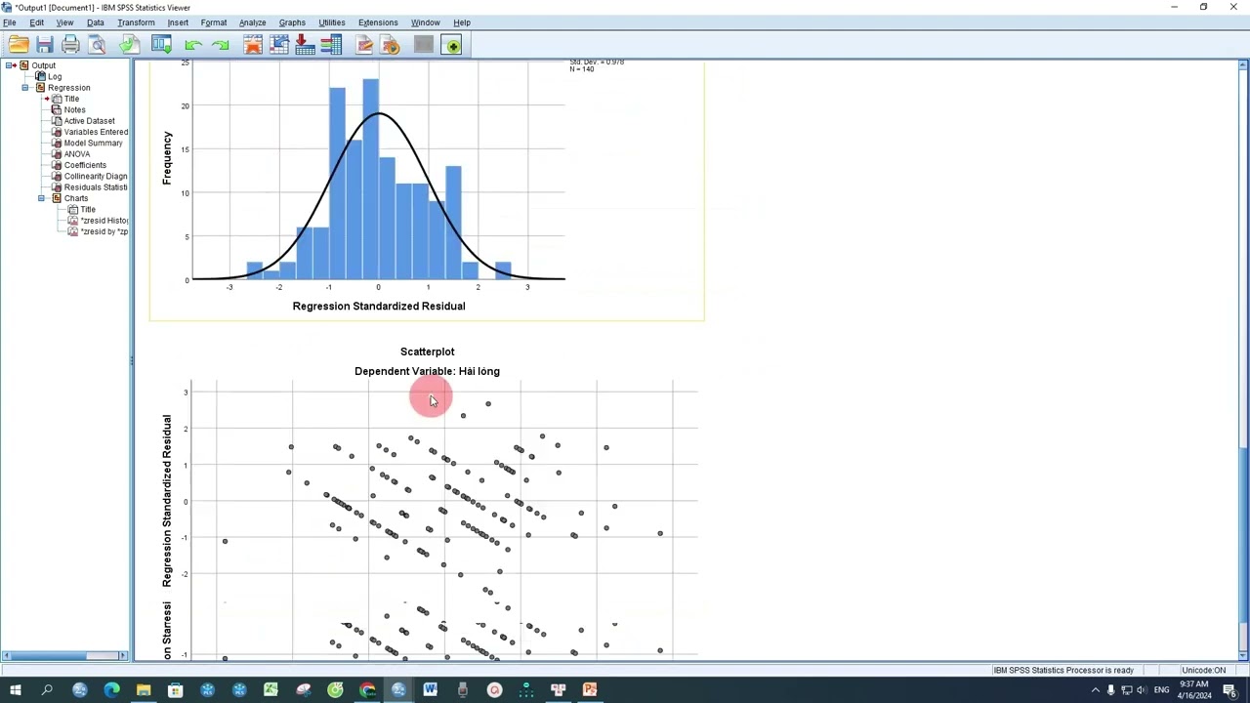Open the Format menu
Image resolution: width=1250 pixels, height=703 pixels.
point(213,22)
